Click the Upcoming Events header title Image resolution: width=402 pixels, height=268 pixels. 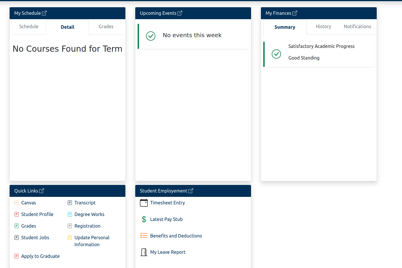point(158,13)
